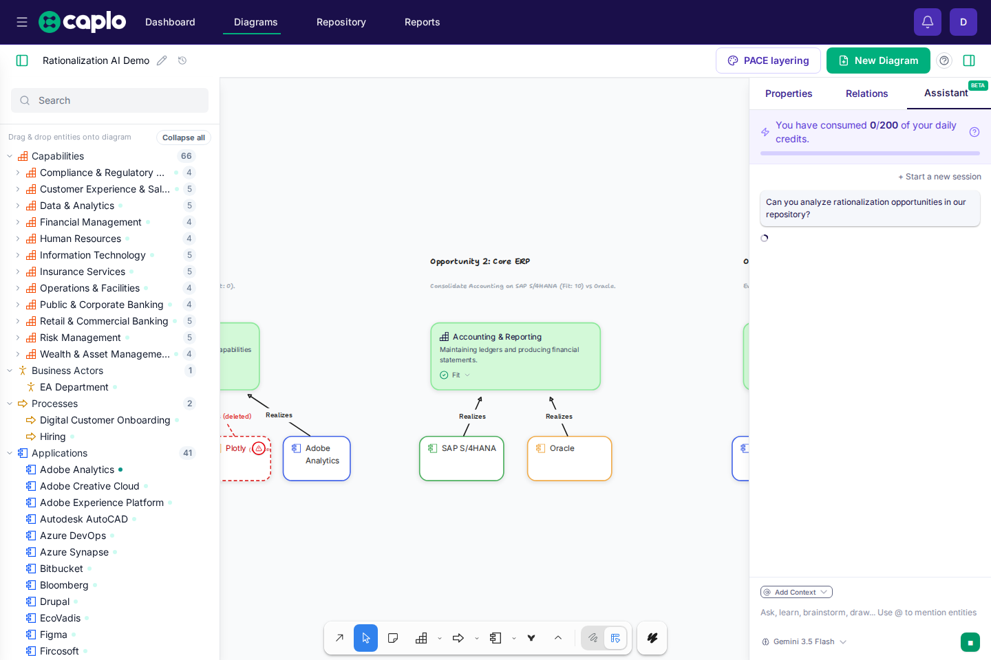This screenshot has width=991, height=660.
Task: Select the merge junction tool
Action: click(x=531, y=638)
